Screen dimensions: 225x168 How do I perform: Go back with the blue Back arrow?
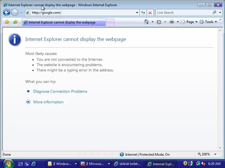coord(6,12)
